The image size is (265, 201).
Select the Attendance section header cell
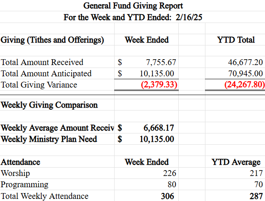(21, 162)
